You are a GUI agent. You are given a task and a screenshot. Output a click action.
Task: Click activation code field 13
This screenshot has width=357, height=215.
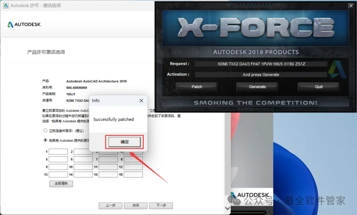click(x=58, y=174)
